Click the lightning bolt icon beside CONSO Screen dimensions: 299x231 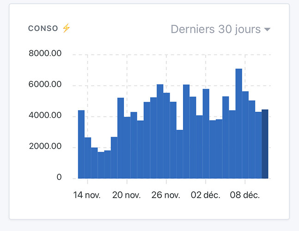67,28
